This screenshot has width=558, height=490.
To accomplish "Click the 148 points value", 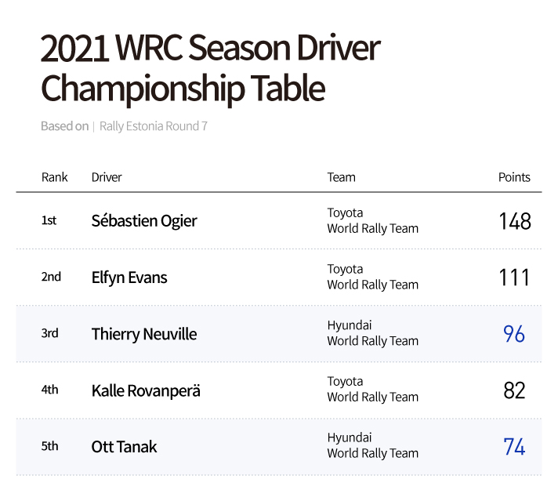I will pos(515,221).
